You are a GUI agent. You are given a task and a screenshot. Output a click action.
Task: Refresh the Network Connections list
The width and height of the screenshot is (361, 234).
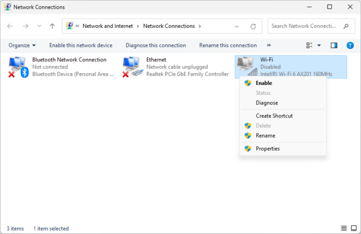(253, 26)
